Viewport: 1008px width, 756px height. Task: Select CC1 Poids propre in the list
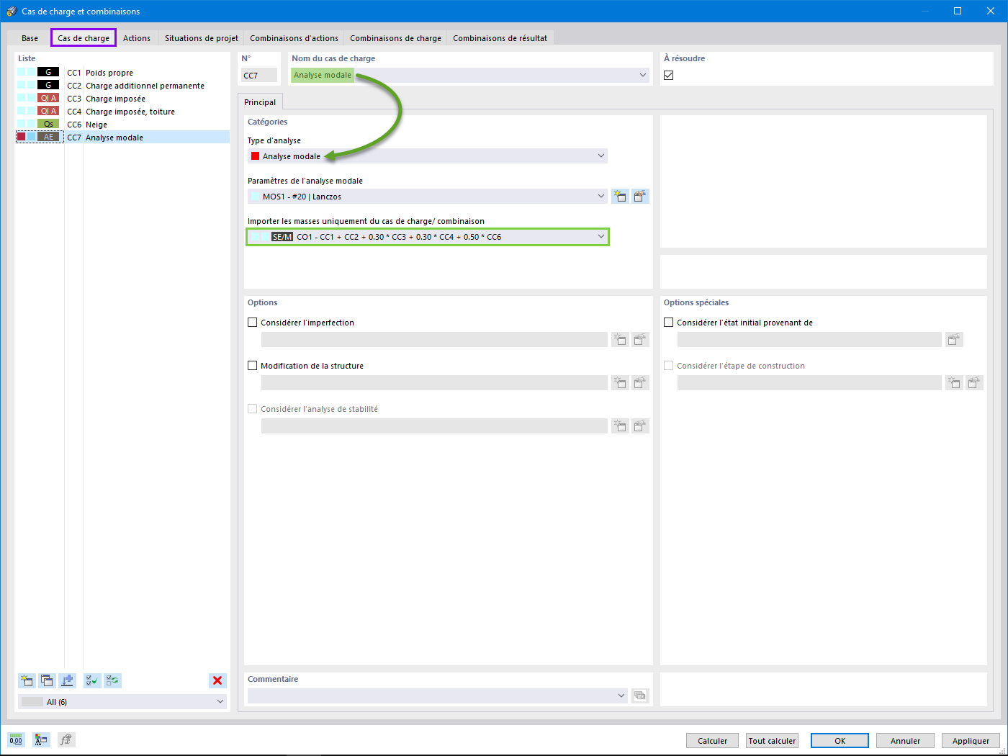122,73
